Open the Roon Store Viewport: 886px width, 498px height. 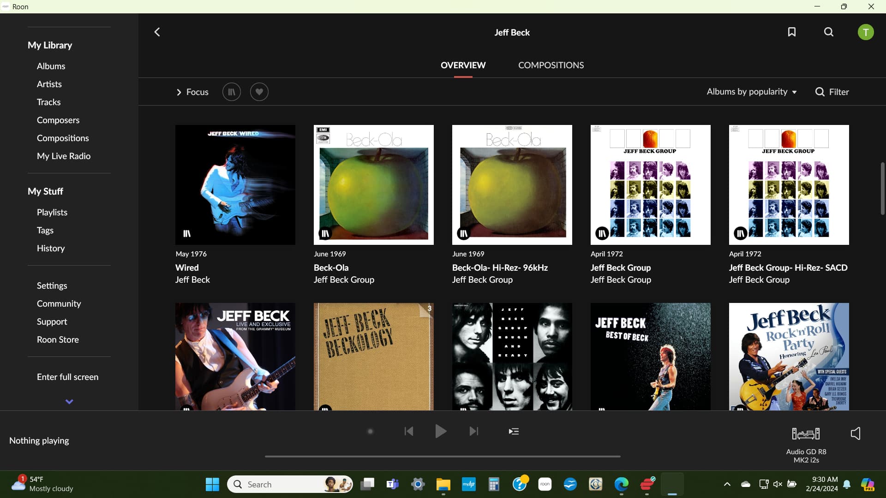(58, 339)
